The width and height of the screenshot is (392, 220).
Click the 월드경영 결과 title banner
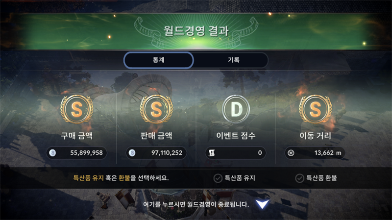tap(196, 31)
